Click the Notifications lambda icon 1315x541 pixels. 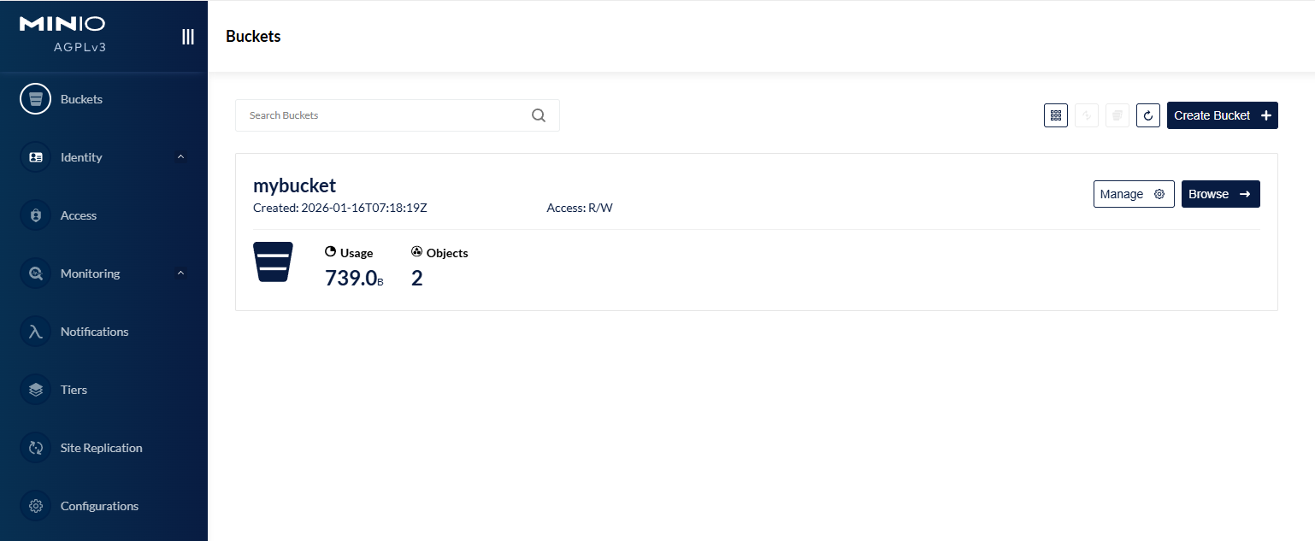click(x=36, y=332)
